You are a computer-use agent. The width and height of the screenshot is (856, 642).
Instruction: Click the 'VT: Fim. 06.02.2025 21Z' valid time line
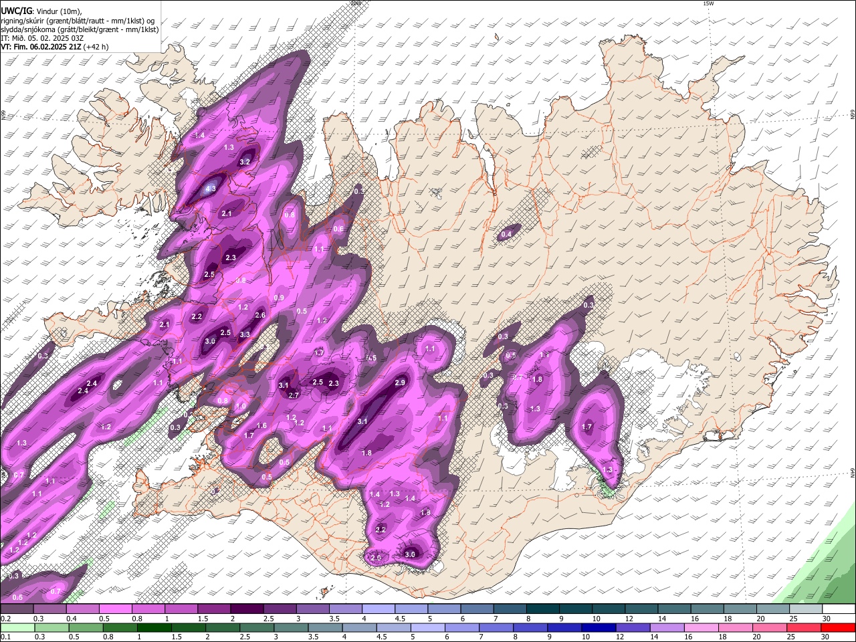[x=54, y=47]
